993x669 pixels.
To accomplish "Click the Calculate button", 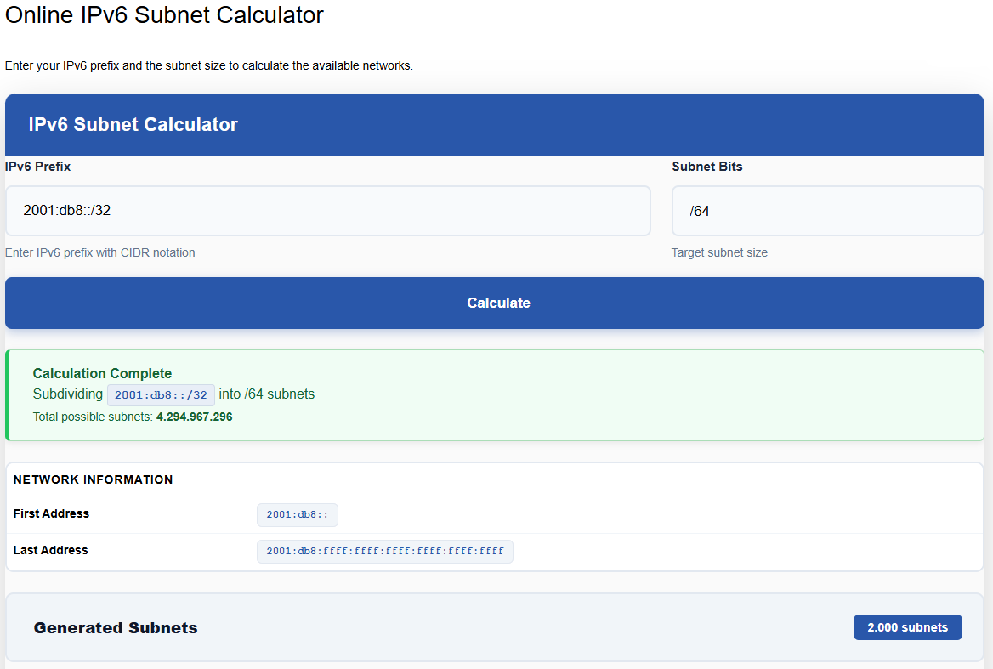I will pyautogui.click(x=496, y=303).
